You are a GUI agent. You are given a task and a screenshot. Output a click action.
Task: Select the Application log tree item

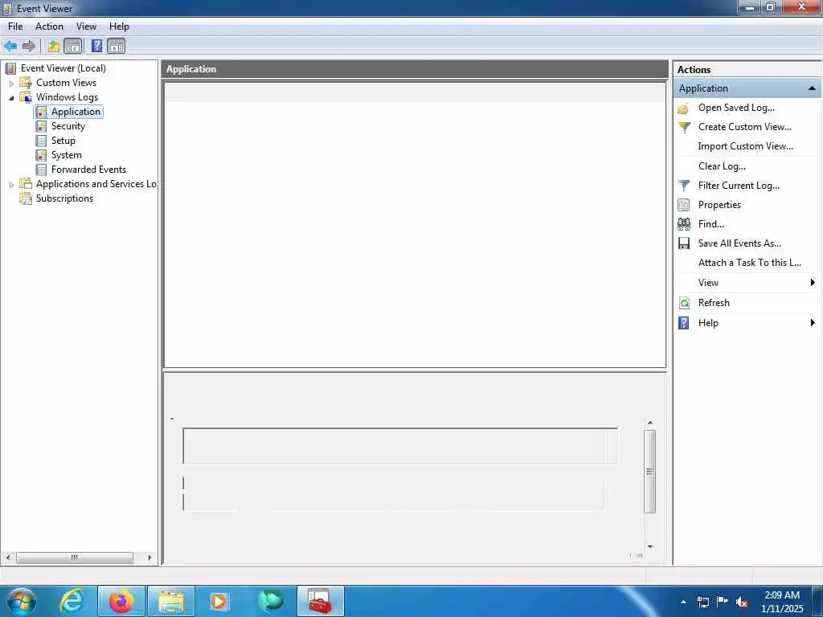pos(76,112)
